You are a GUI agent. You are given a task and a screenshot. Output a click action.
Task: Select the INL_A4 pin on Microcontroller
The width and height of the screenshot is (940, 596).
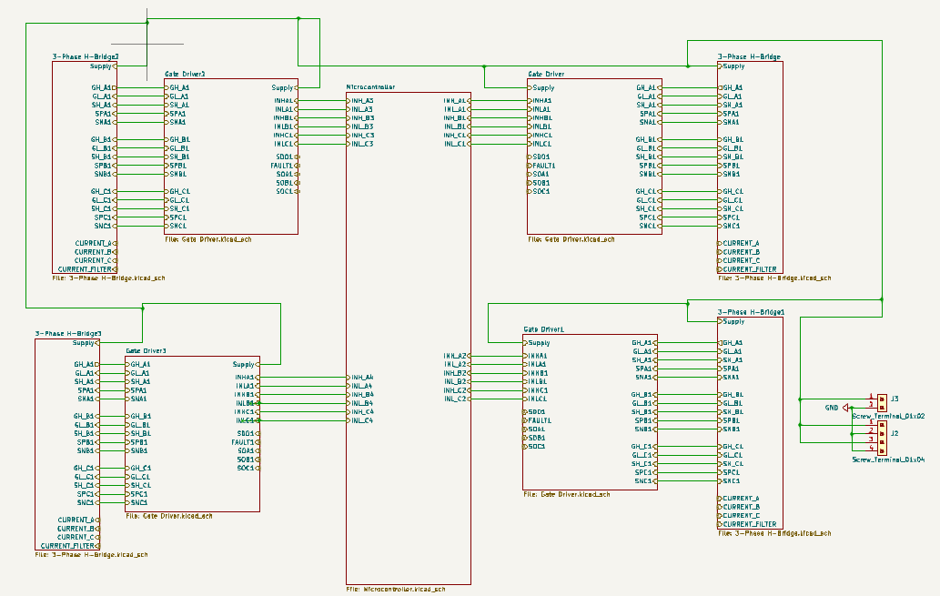pos(359,386)
